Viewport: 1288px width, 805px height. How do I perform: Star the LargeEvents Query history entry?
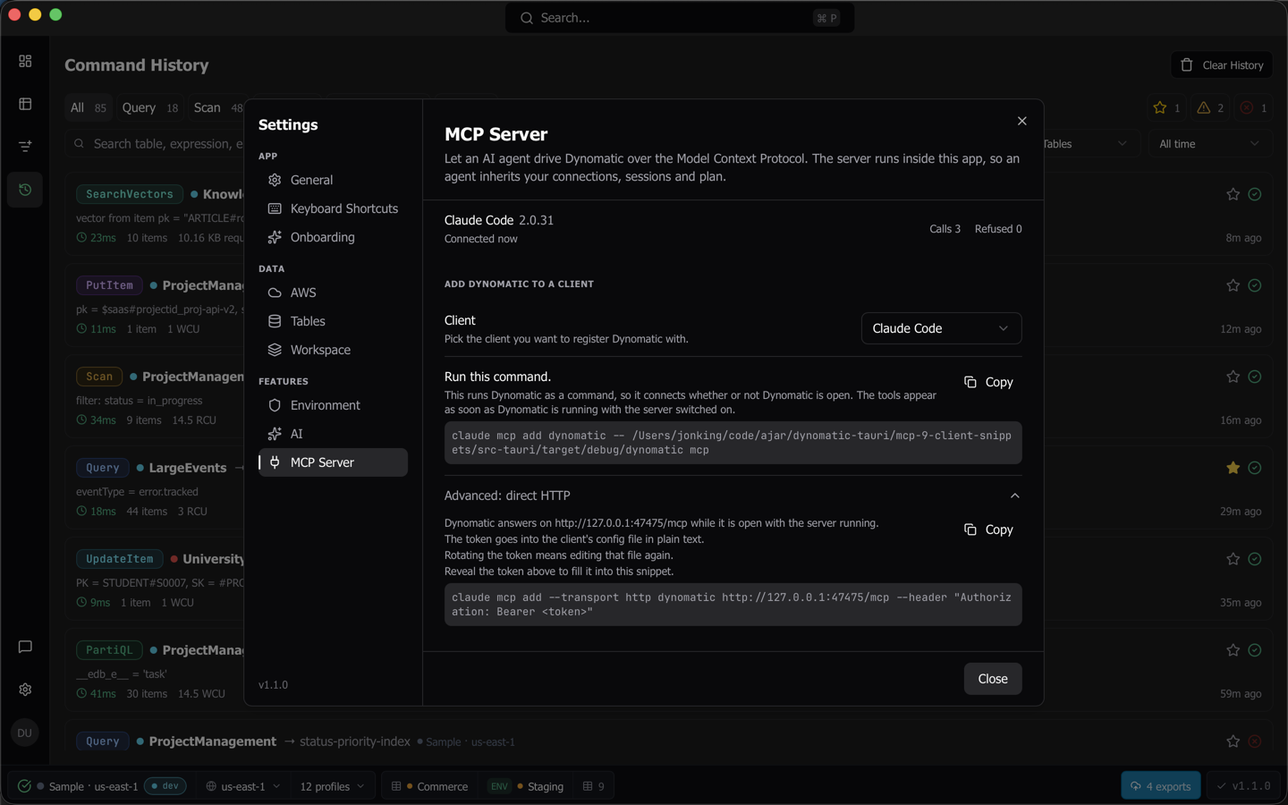click(x=1233, y=468)
